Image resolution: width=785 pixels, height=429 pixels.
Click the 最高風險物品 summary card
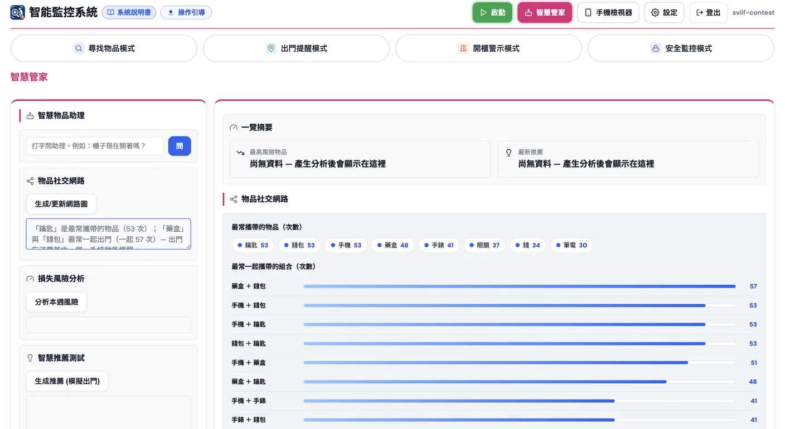point(360,159)
